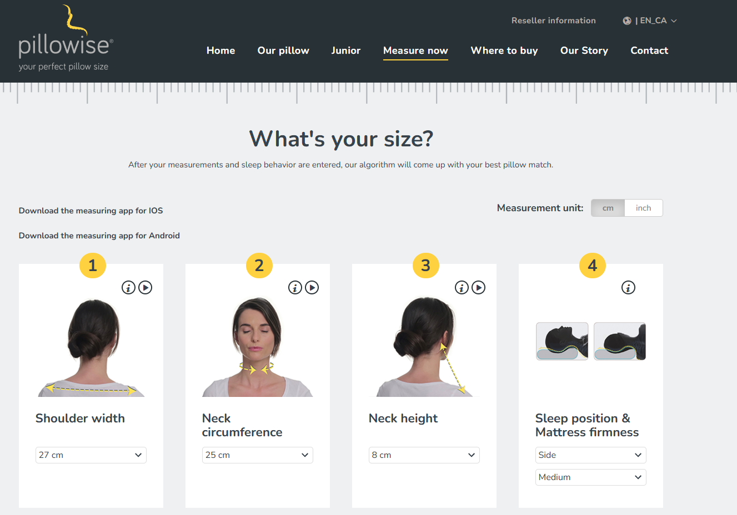Open info for Neck height measurement
The image size is (737, 515).
pyautogui.click(x=462, y=288)
